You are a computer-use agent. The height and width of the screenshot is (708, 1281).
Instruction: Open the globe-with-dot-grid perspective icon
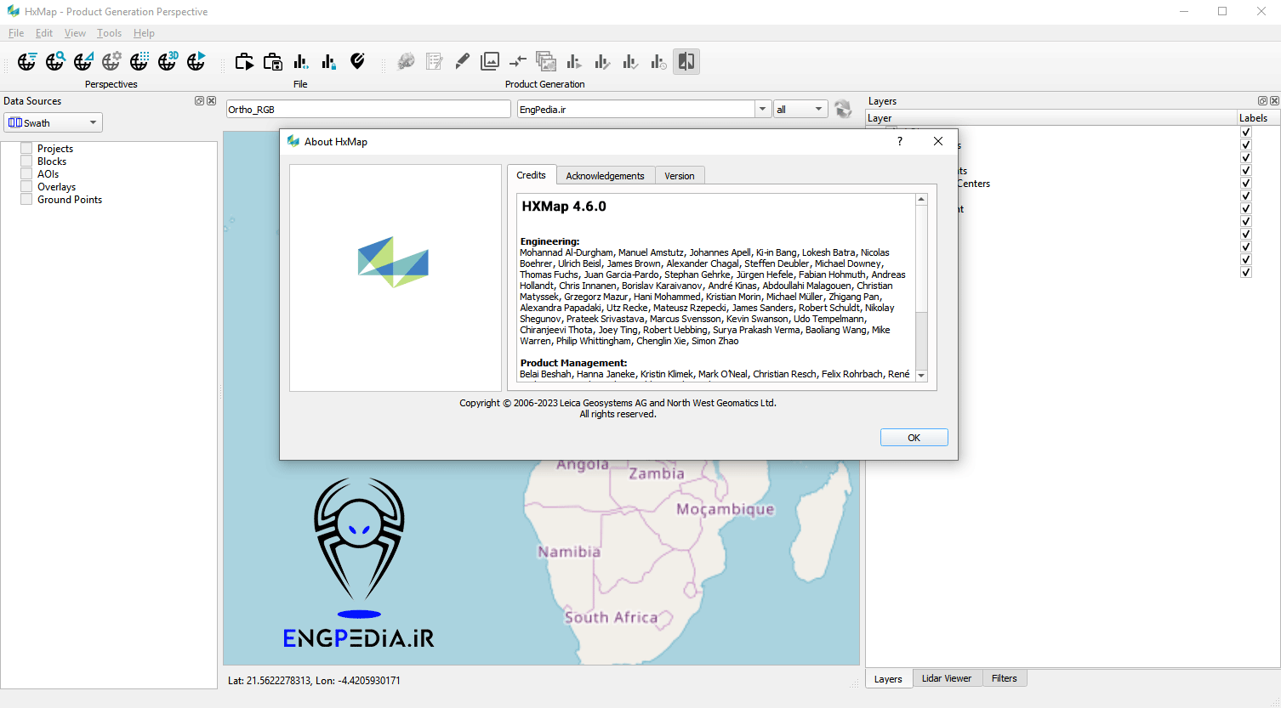pos(139,61)
